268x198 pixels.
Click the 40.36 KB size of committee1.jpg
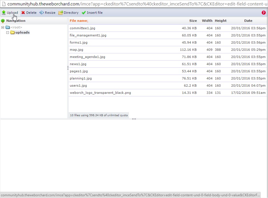[x=189, y=28]
